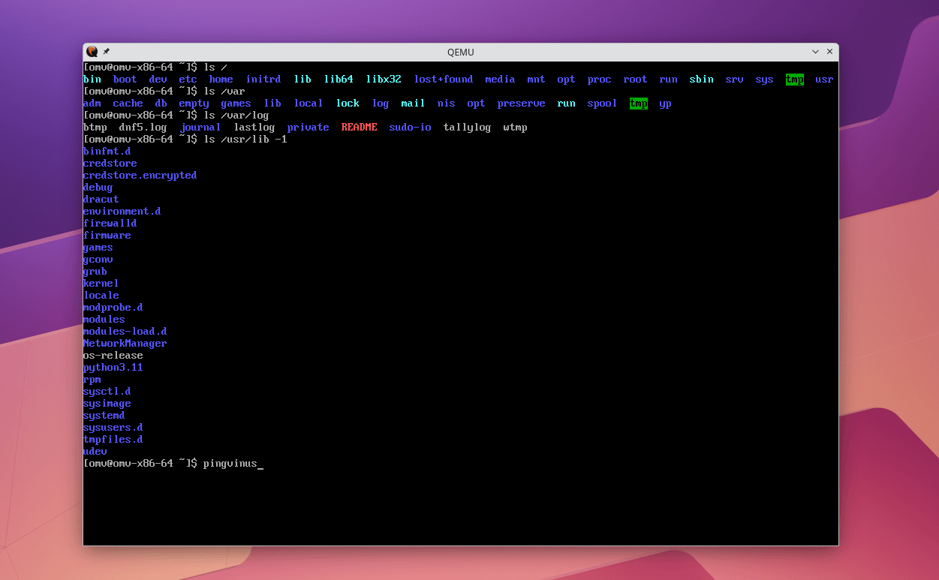
Task: Select the modules-load.d entry
Action: 125,332
